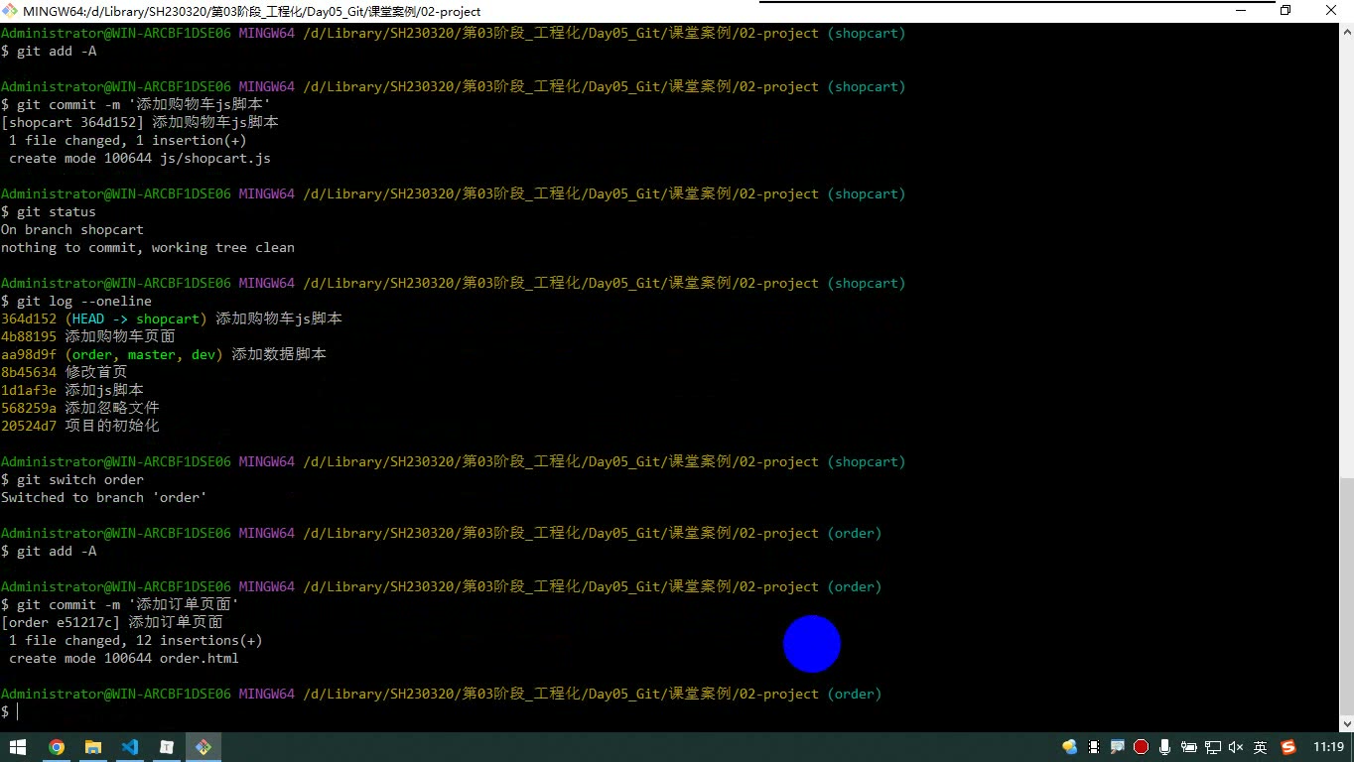
Task: Click '[shopcart 364d152] 添加购物车js脚本' line
Action: (x=140, y=122)
